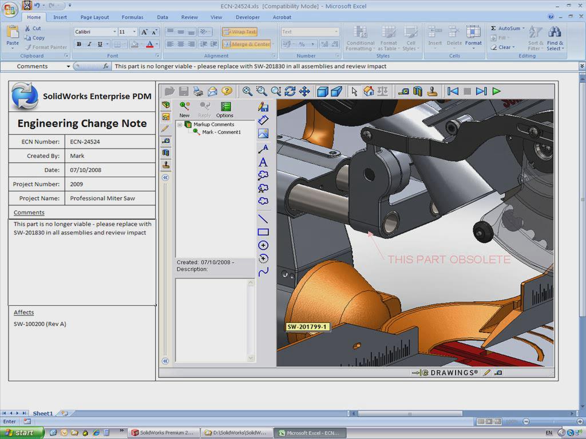Click the Measure tape icon in top toolbar

403,91
